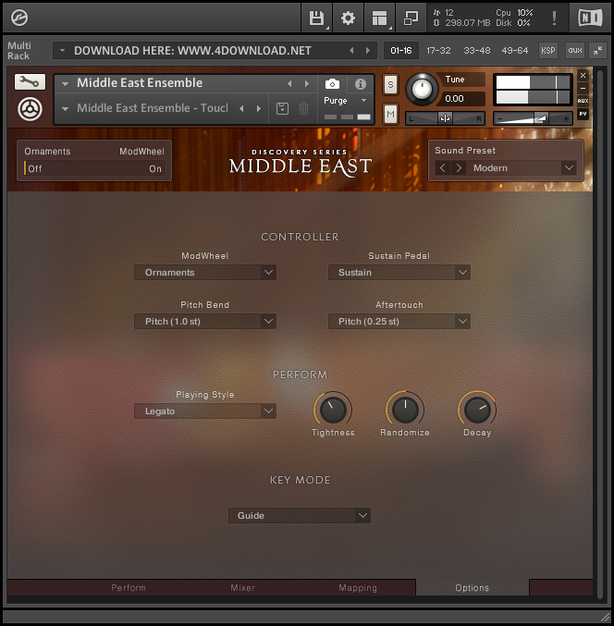Image resolution: width=614 pixels, height=626 pixels.
Task: Show rack page 49-64
Action: click(514, 51)
